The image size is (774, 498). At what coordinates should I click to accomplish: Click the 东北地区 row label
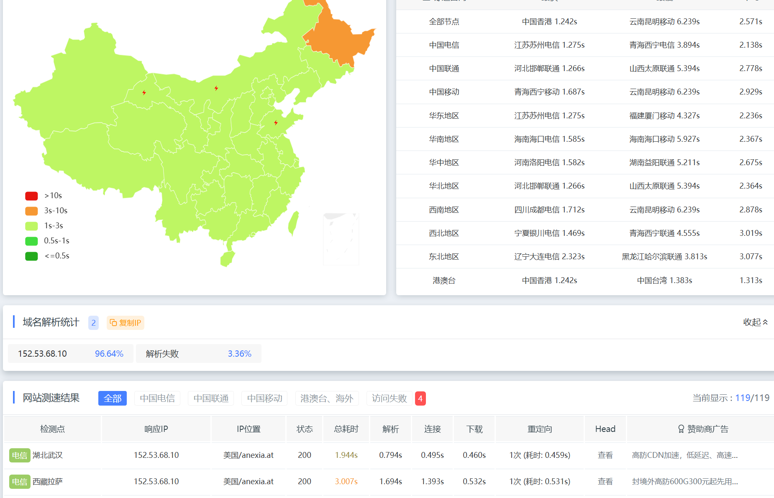444,257
